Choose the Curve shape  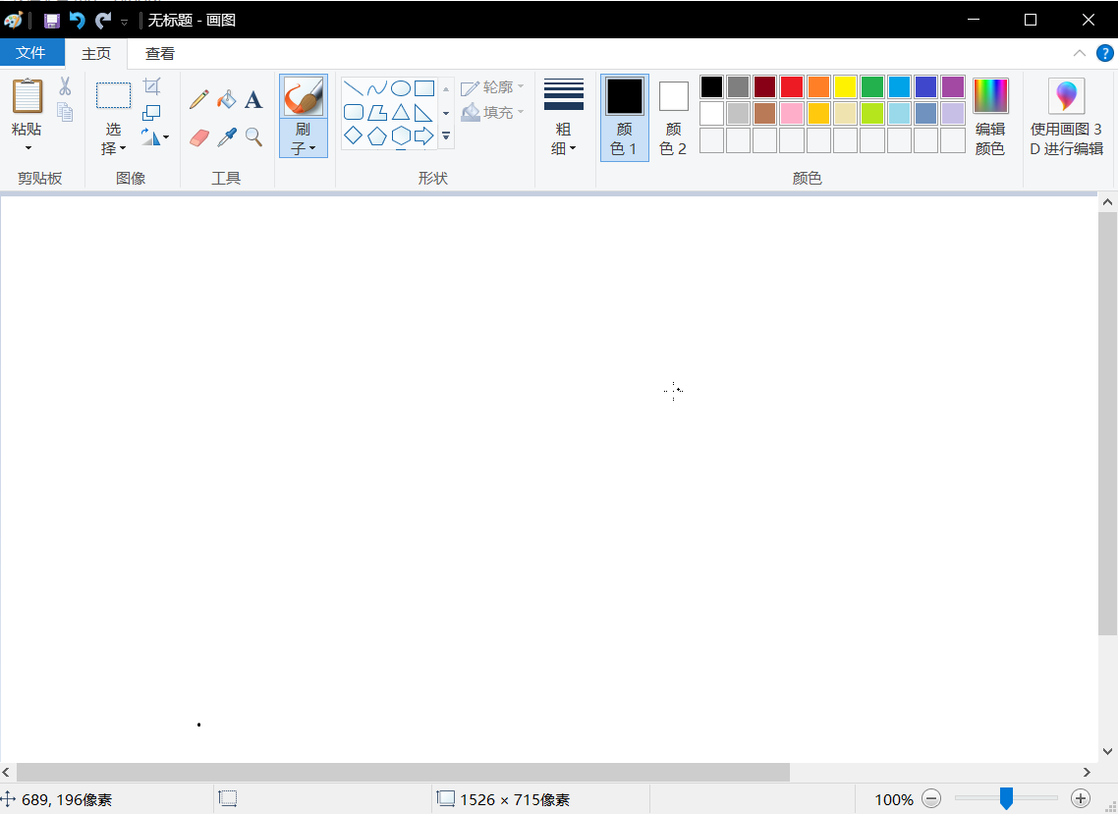coord(377,88)
